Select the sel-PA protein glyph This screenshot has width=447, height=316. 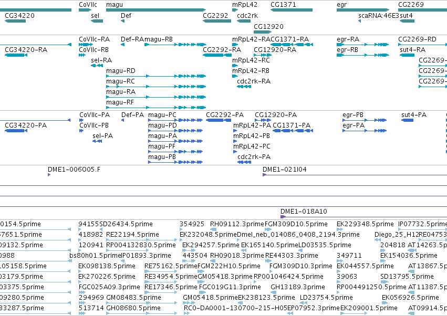click(x=97, y=141)
